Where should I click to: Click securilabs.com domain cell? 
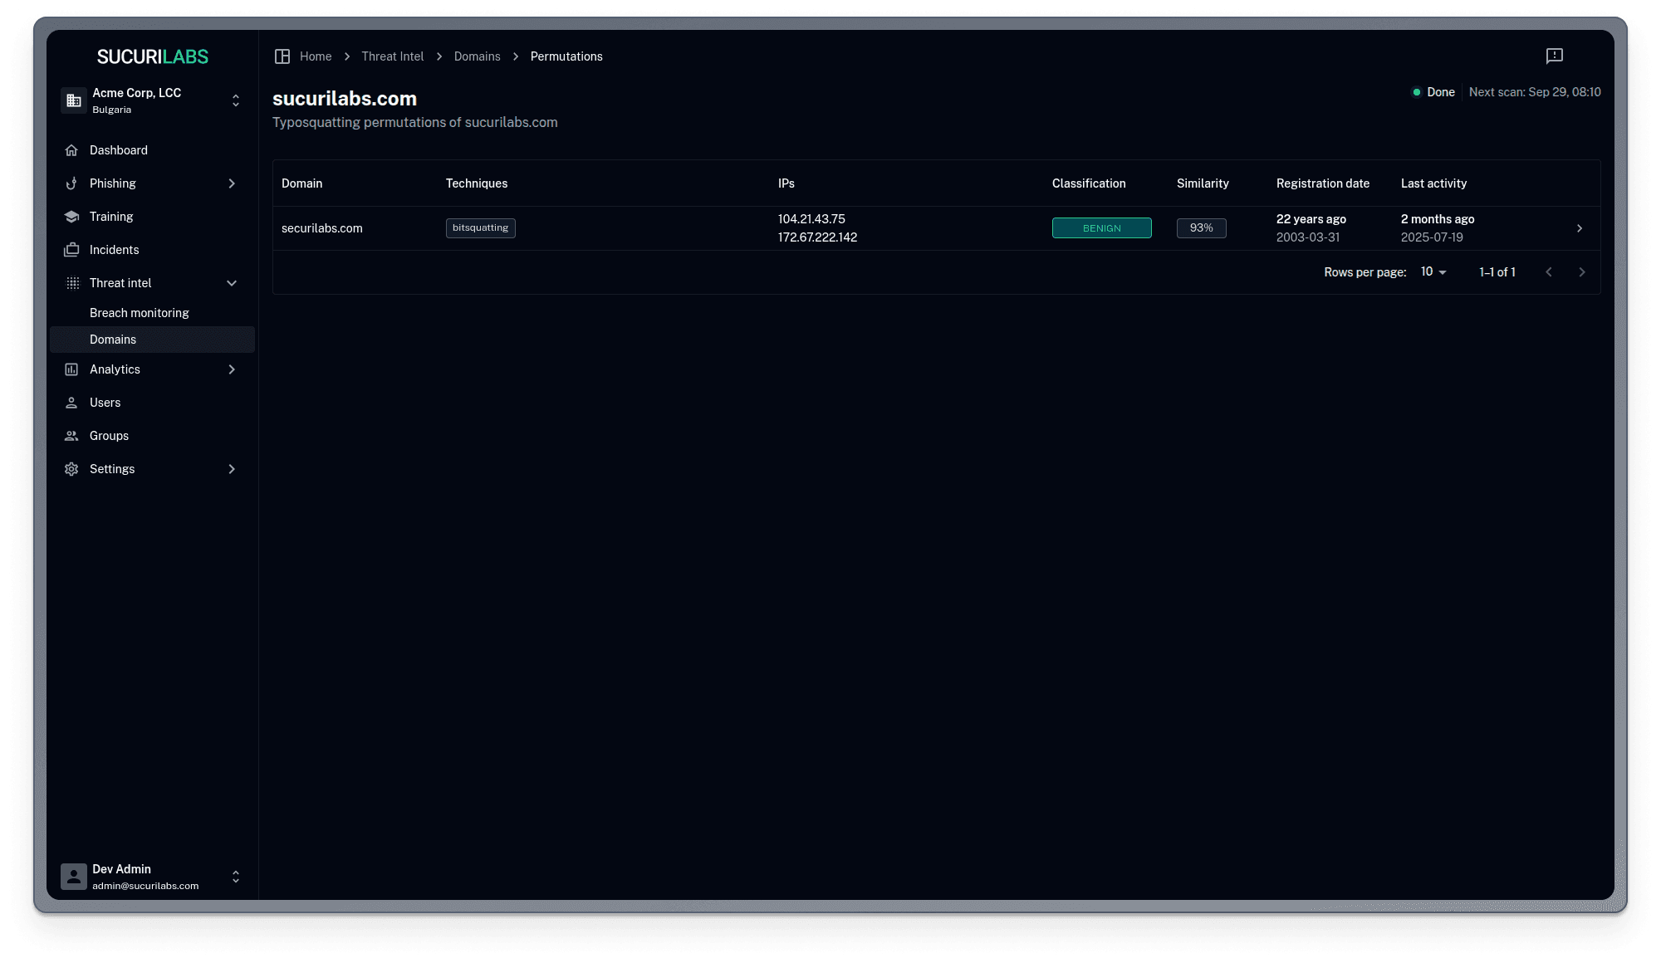tap(322, 228)
